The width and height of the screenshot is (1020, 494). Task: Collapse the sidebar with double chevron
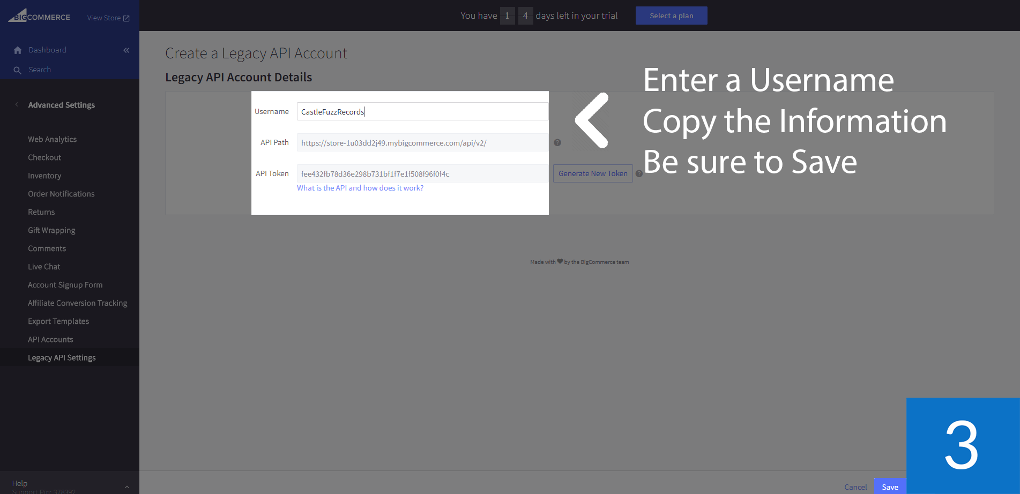126,50
